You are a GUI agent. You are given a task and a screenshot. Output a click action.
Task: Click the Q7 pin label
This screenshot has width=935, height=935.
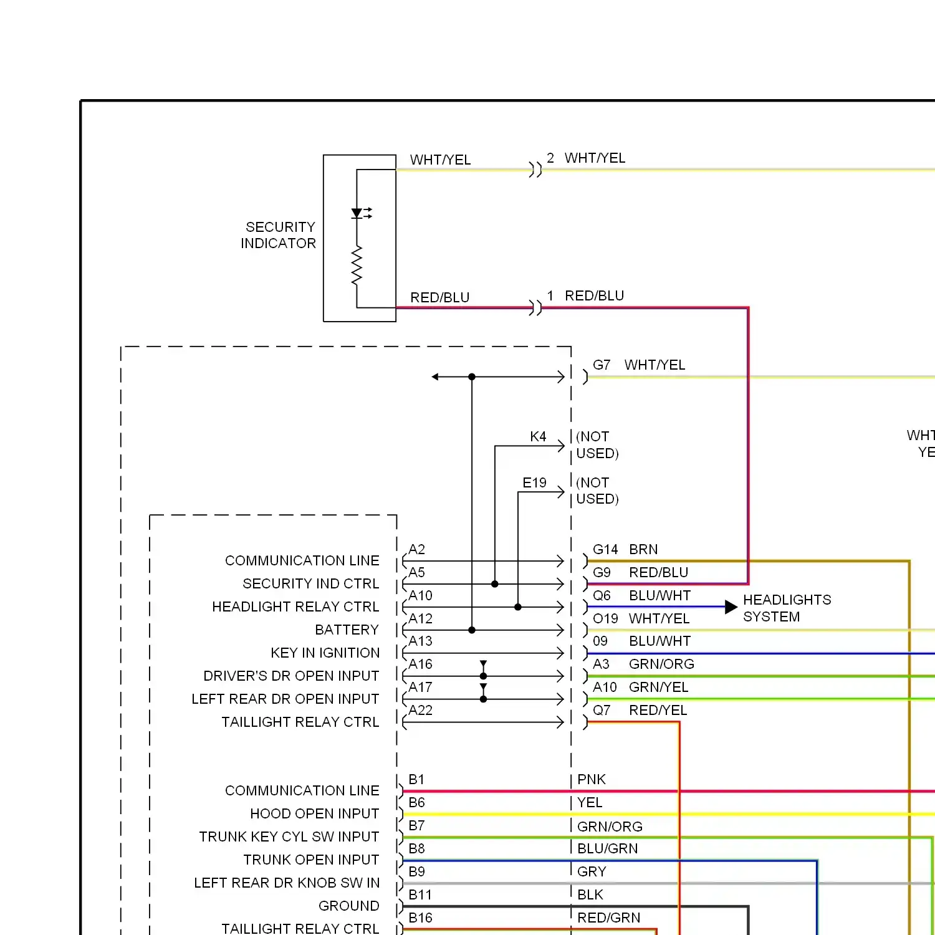point(602,710)
